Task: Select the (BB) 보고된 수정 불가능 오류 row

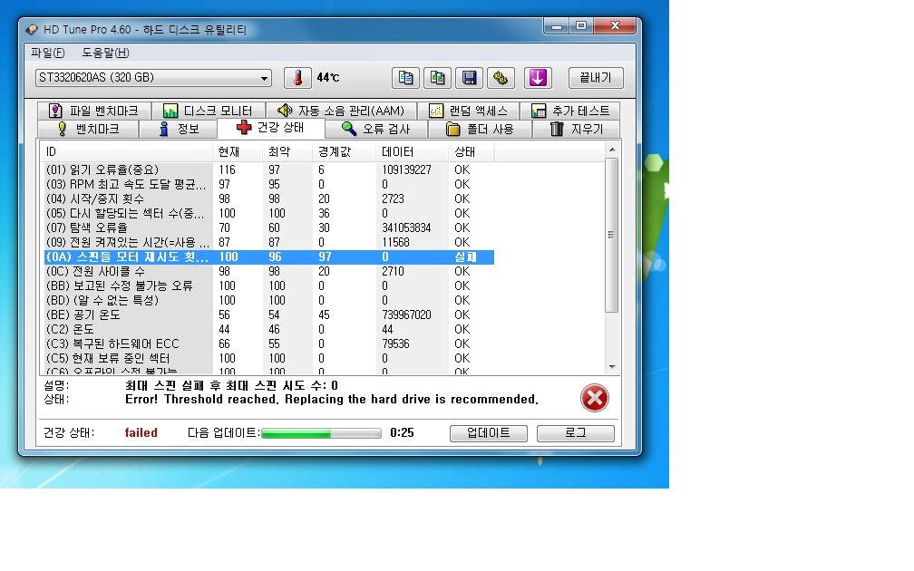Action: tap(268, 286)
